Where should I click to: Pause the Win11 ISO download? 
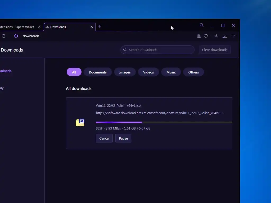[123, 138]
